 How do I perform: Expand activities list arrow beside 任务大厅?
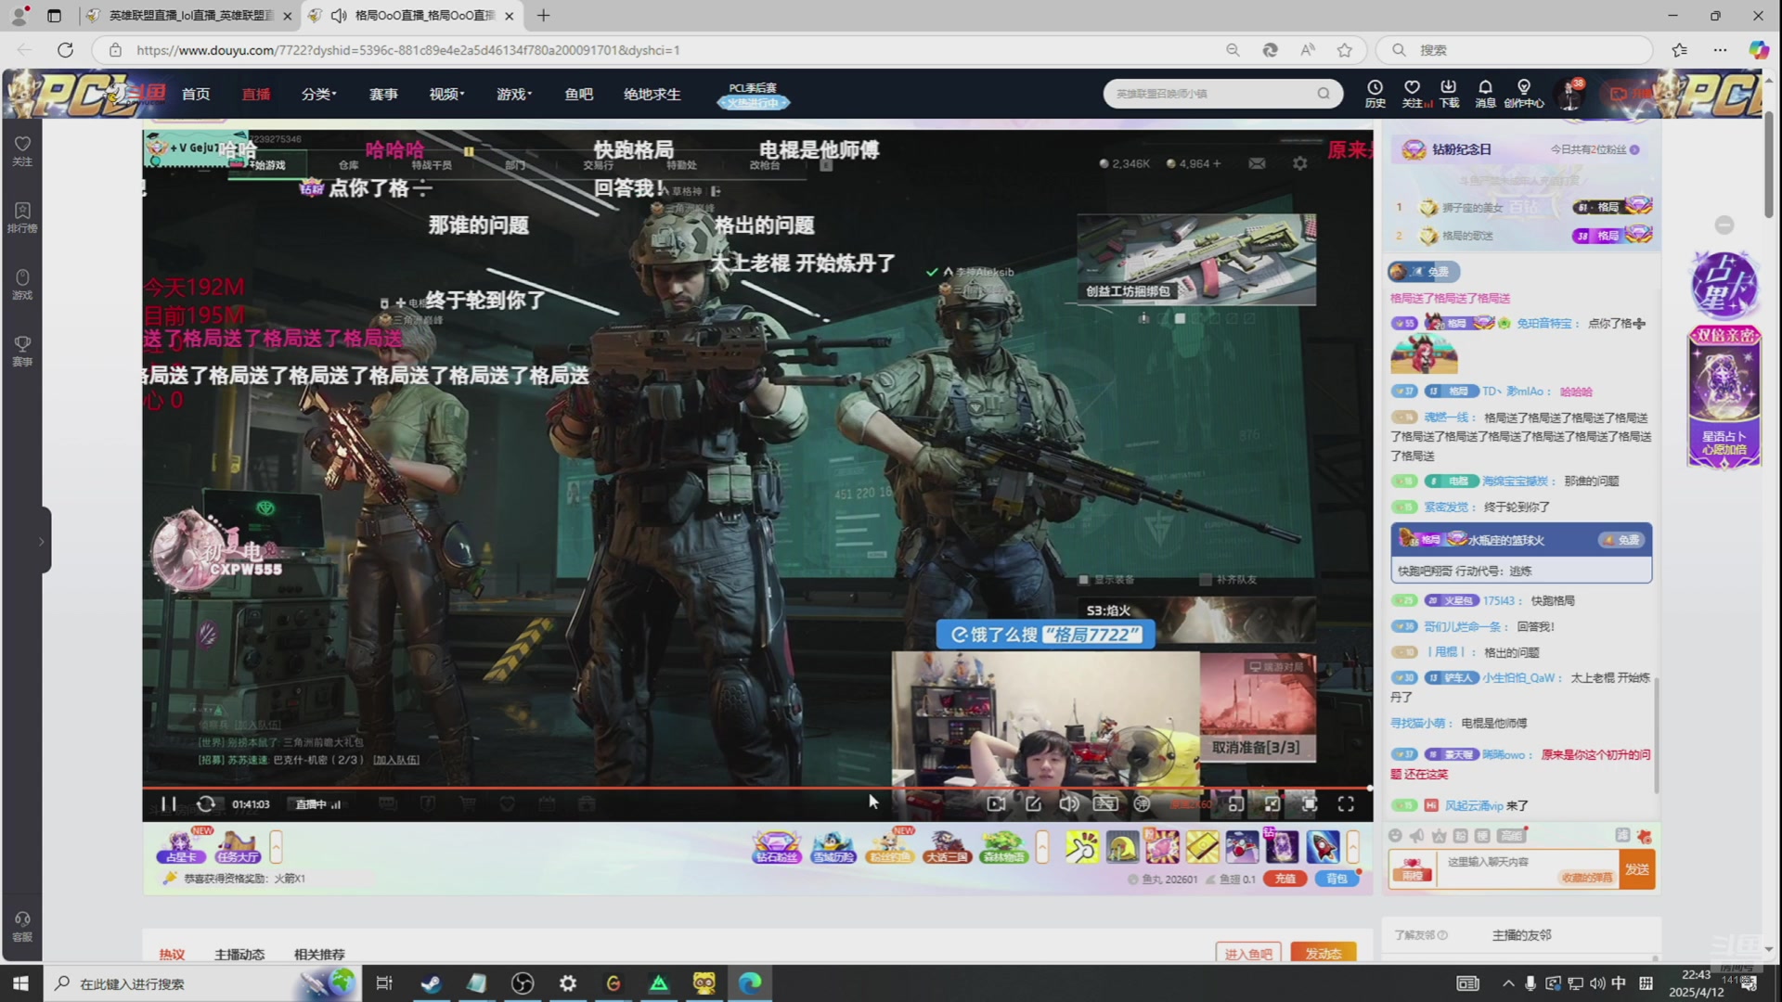tap(276, 846)
